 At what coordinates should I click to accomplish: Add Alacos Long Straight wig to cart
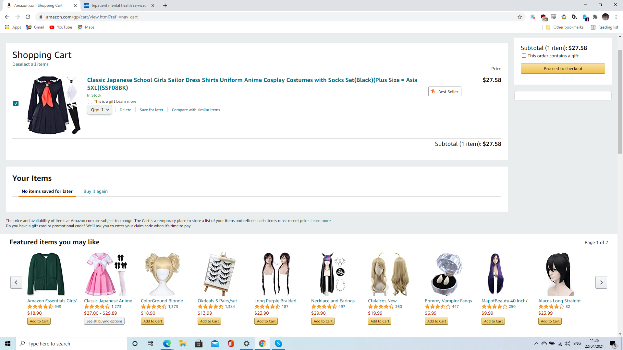click(x=550, y=321)
